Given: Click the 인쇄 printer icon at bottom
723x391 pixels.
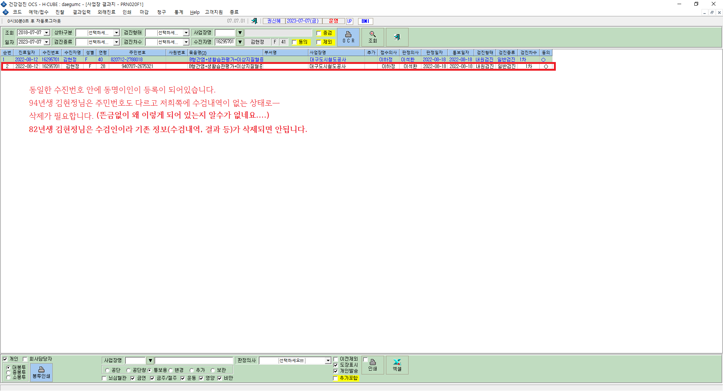Looking at the screenshot, I should pos(373,365).
